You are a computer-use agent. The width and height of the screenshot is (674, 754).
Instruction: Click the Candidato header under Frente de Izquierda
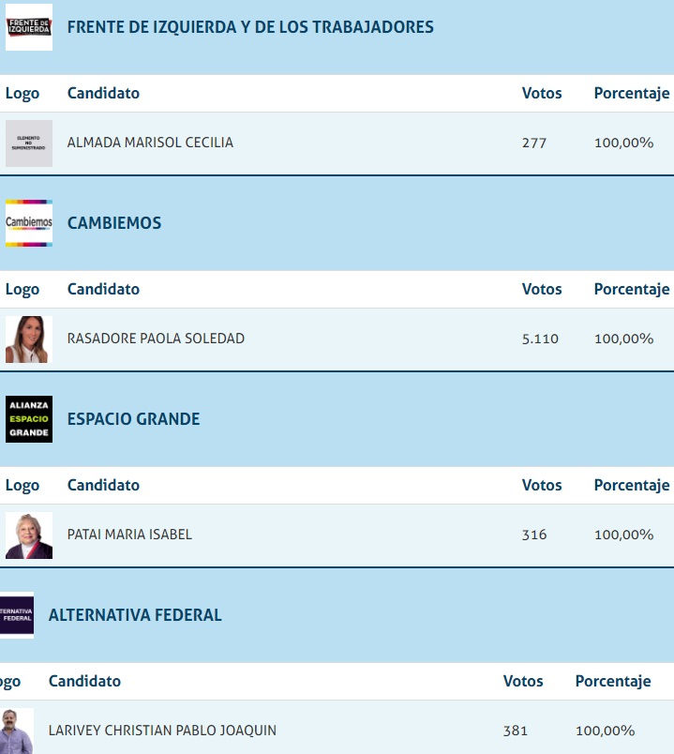[103, 93]
